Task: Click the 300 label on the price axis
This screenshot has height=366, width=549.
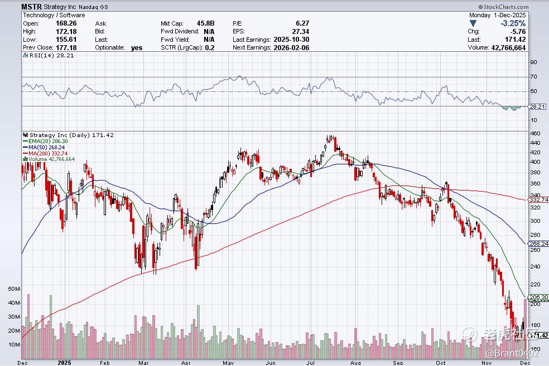Action: [536, 221]
